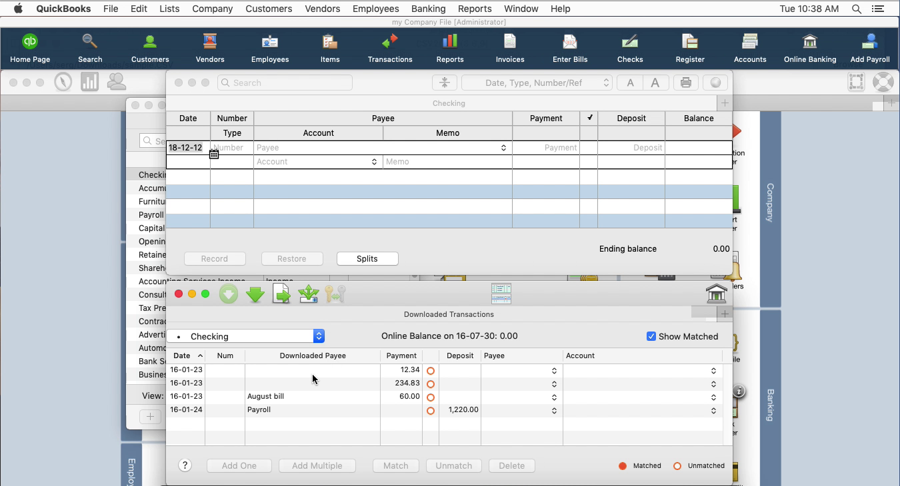Viewport: 900px width, 486px height.
Task: Click the compass icon in background window
Action: (63, 82)
